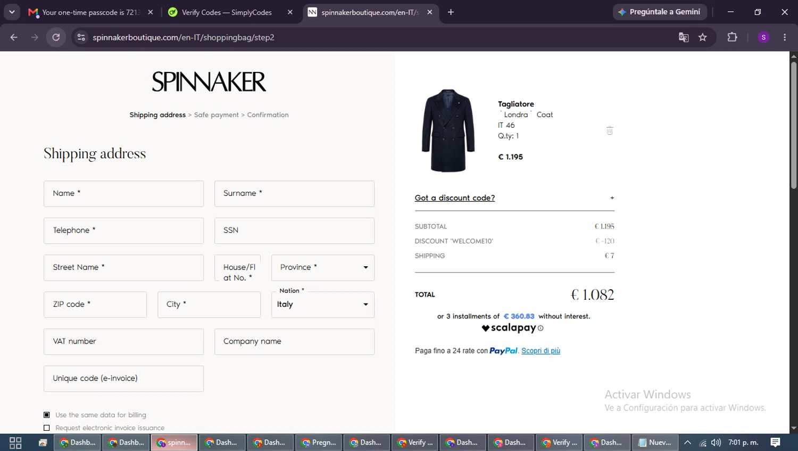Image resolution: width=798 pixels, height=451 pixels.
Task: Open the Tagliatore coat product thumbnail
Action: [448, 130]
